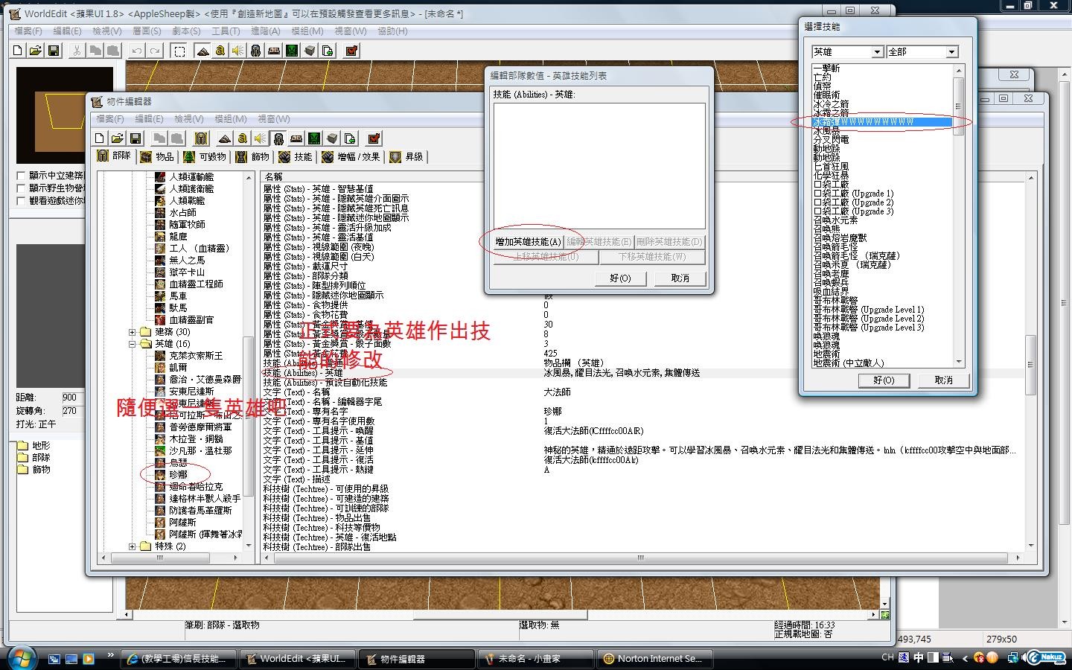Image resolution: width=1072 pixels, height=670 pixels.
Task: Click Save icon in Object Editor toolbar
Action: click(135, 138)
